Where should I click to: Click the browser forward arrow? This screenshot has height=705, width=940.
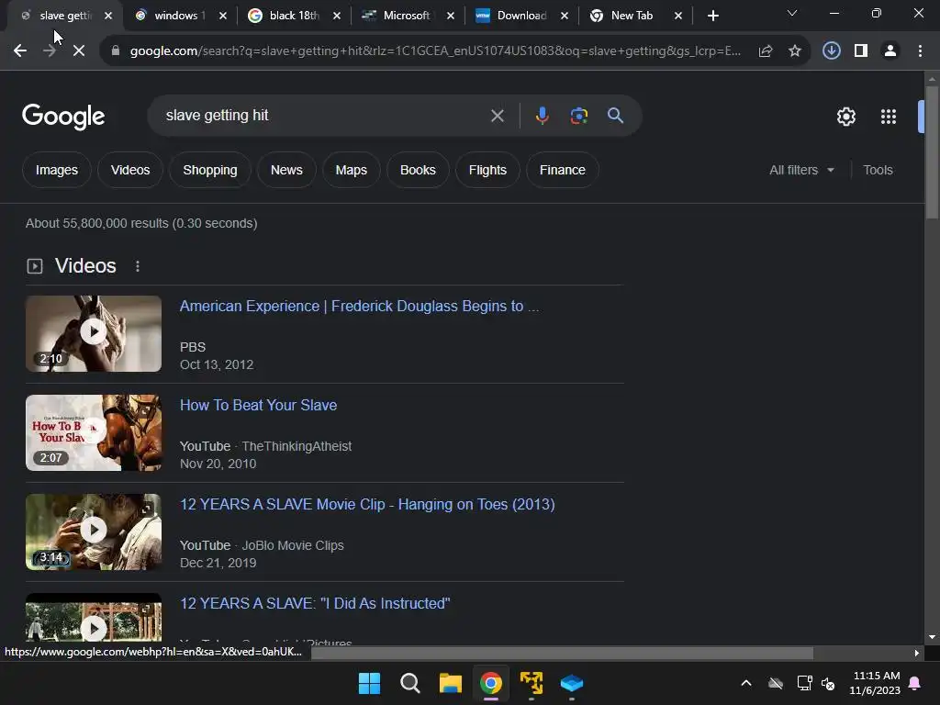click(50, 51)
